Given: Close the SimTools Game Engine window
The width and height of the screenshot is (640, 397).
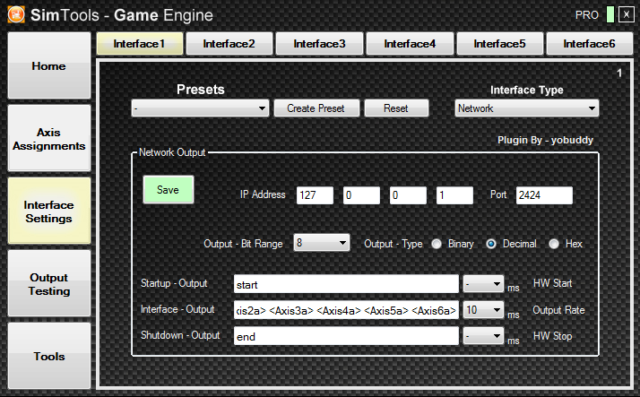Looking at the screenshot, I should [627, 14].
